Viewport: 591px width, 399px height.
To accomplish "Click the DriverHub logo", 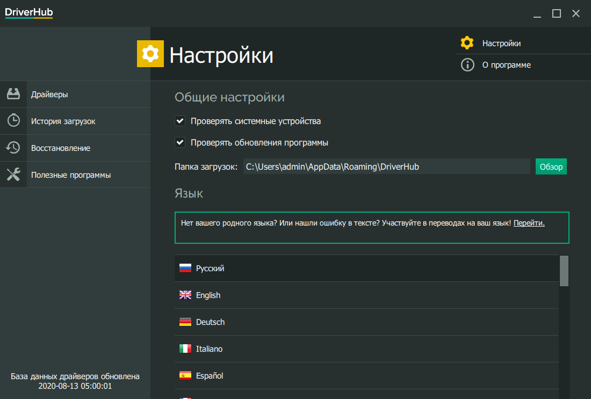I will pos(28,12).
